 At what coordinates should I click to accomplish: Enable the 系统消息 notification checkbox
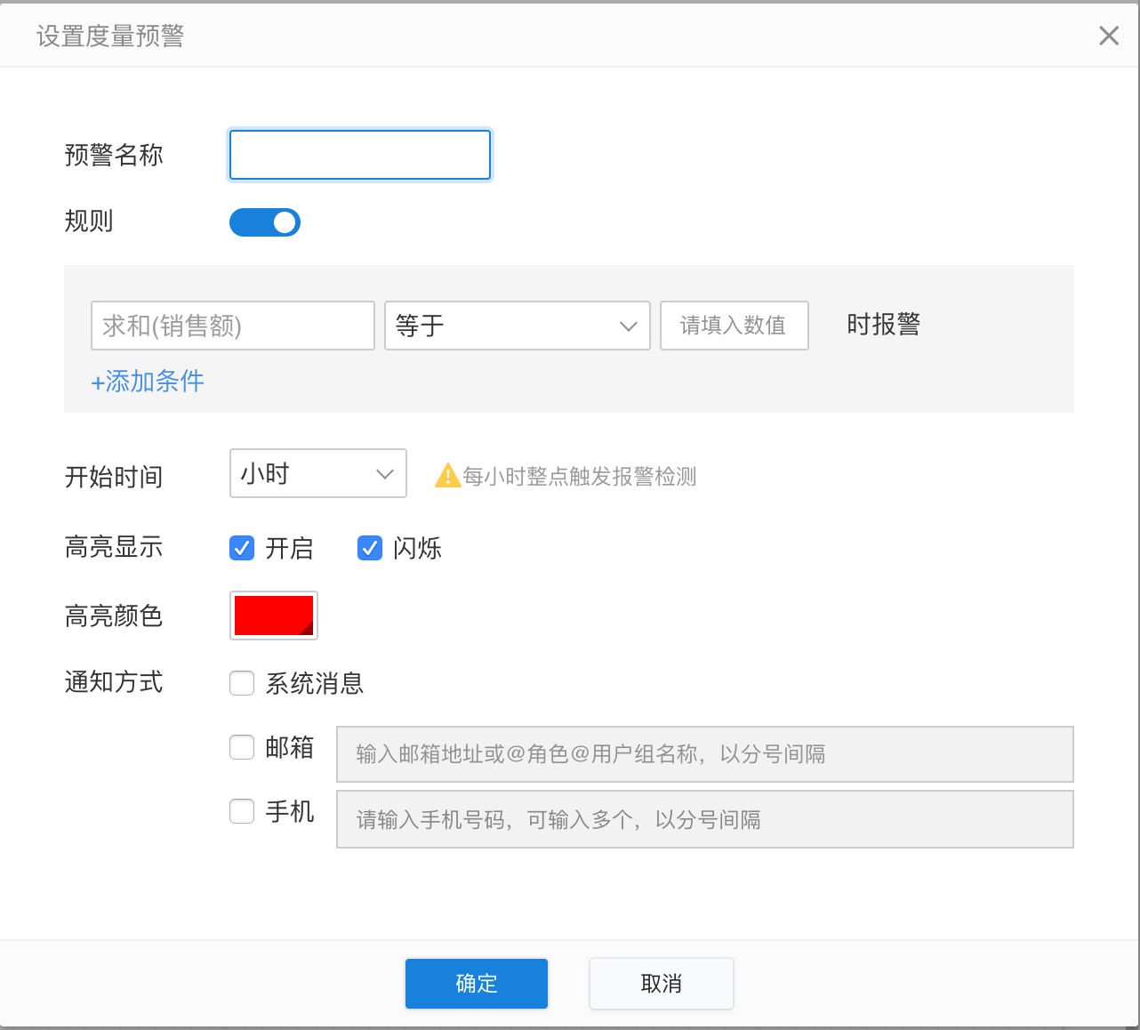tap(242, 683)
